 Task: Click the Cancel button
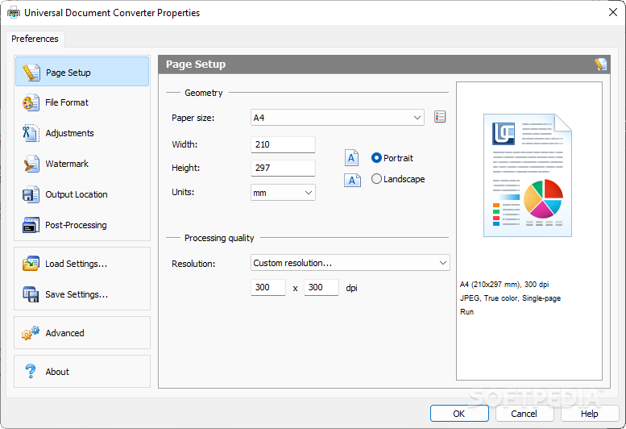(x=524, y=414)
